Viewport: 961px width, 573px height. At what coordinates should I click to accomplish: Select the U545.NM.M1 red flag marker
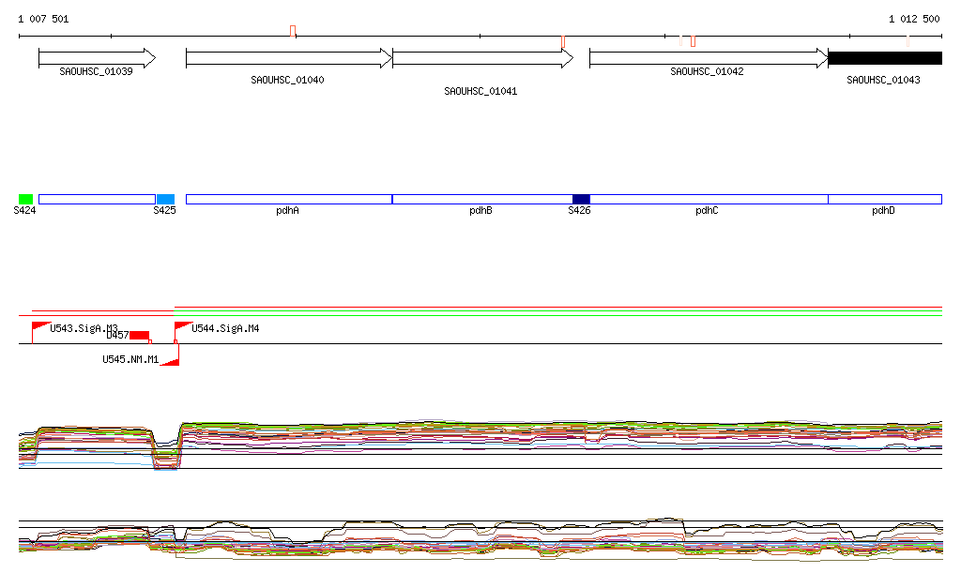point(171,360)
